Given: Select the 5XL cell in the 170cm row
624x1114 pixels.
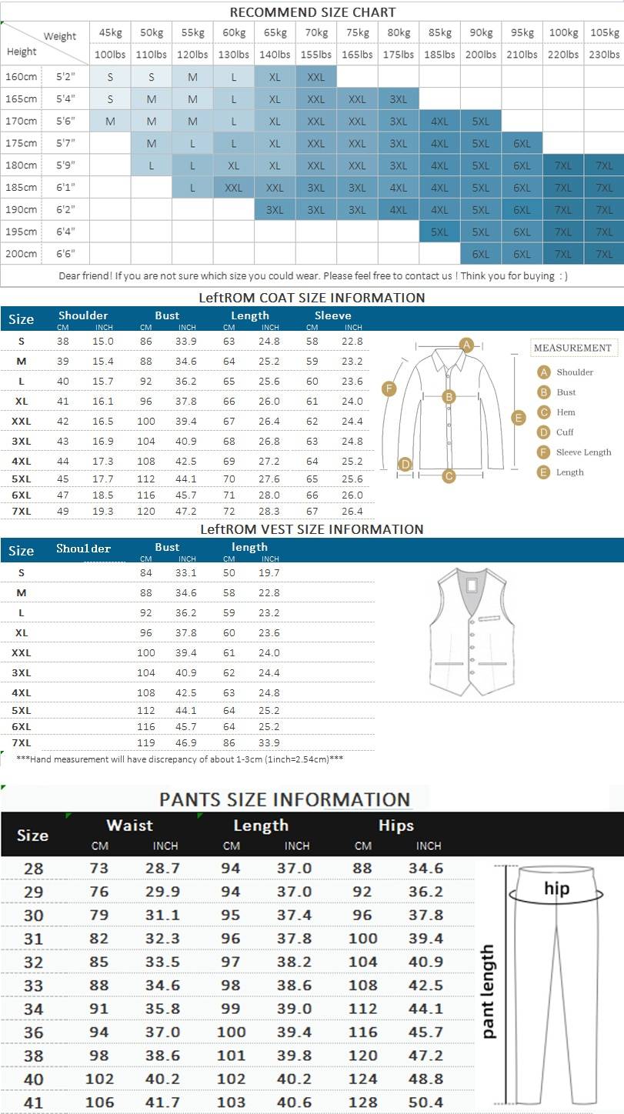Looking at the screenshot, I should [x=481, y=122].
